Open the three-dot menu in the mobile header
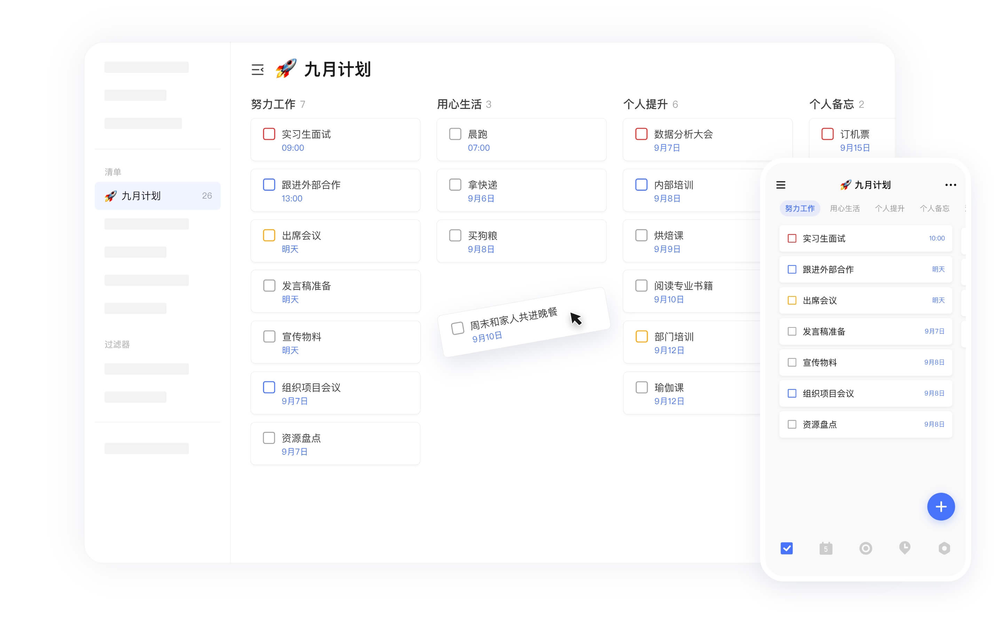 click(x=951, y=185)
